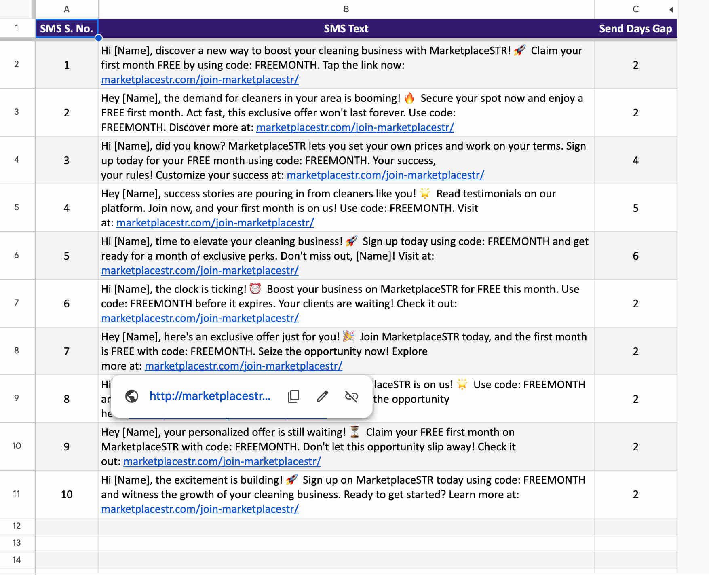Select row header 1
The image size is (709, 575).
17,28
